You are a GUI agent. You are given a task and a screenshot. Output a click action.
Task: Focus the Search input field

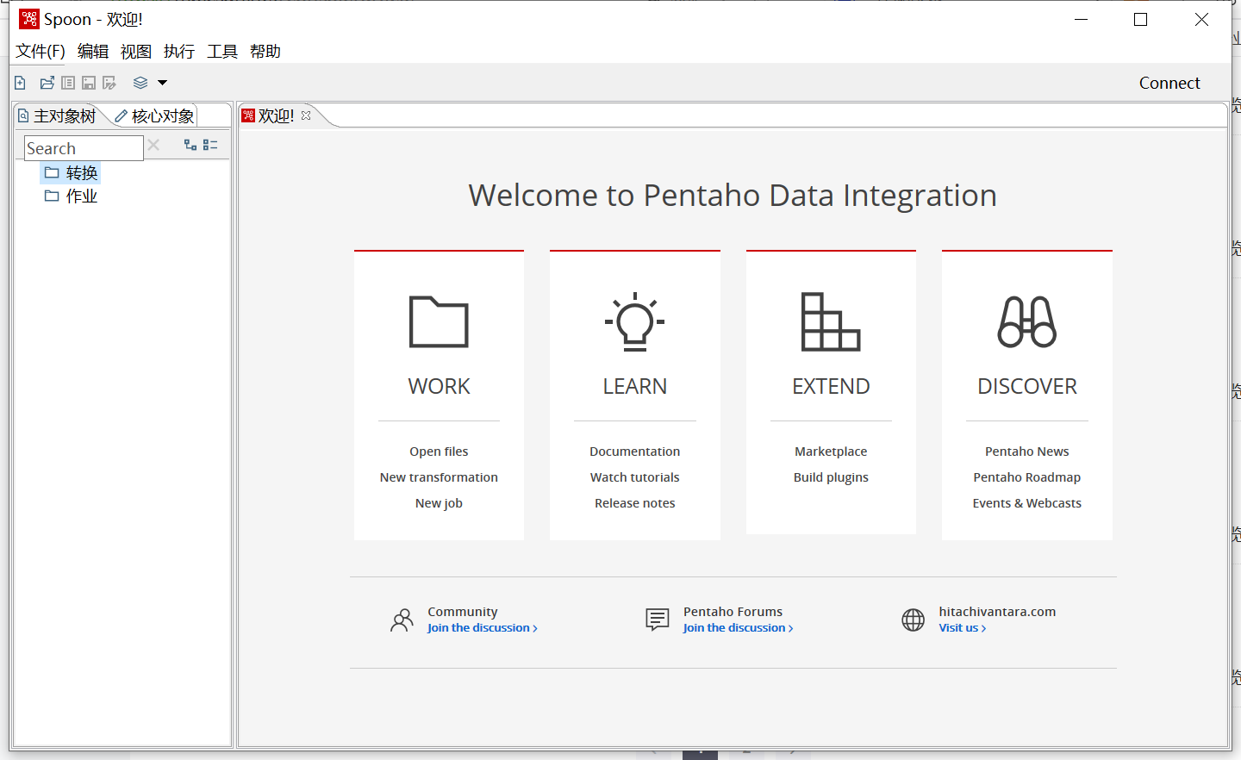pos(84,148)
